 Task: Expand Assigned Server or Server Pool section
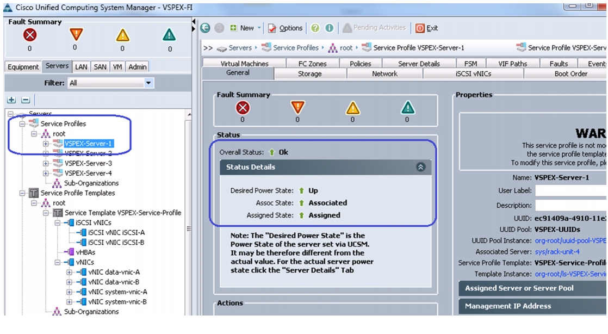(532, 288)
